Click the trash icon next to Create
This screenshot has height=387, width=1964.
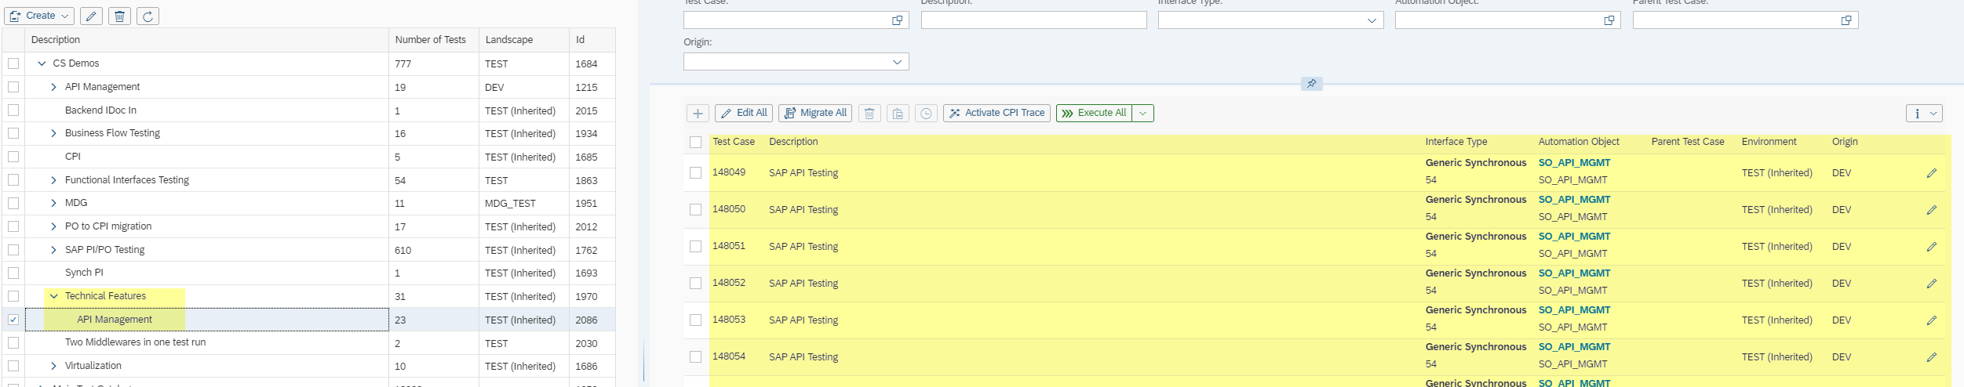(x=119, y=16)
